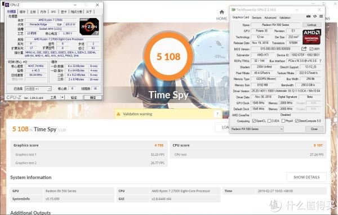This screenshot has width=338, height=215.
Task: Toggle the UEFI checkbox
Action: [312, 49]
